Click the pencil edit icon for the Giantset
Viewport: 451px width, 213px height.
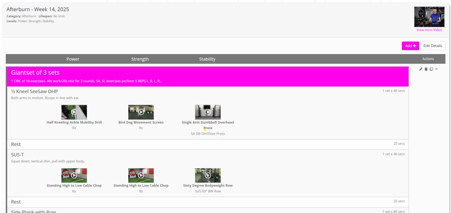tap(421, 69)
